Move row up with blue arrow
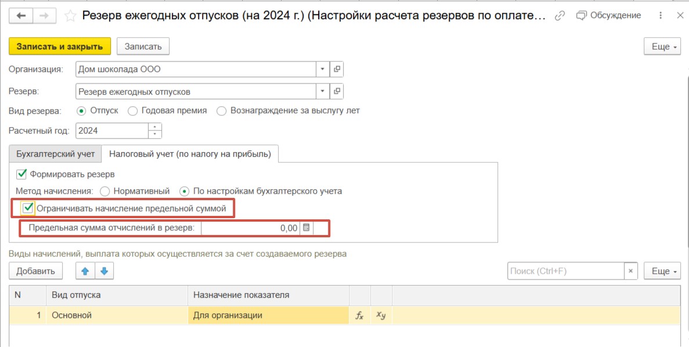 pyautogui.click(x=85, y=270)
